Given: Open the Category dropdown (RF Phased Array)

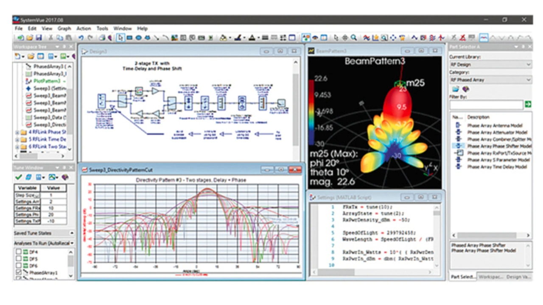Looking at the screenshot, I should tap(490, 80).
